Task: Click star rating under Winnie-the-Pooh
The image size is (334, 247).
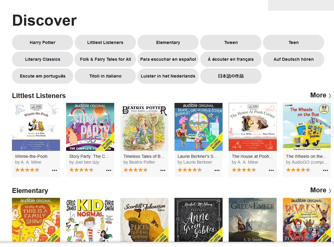Action: tap(27, 170)
